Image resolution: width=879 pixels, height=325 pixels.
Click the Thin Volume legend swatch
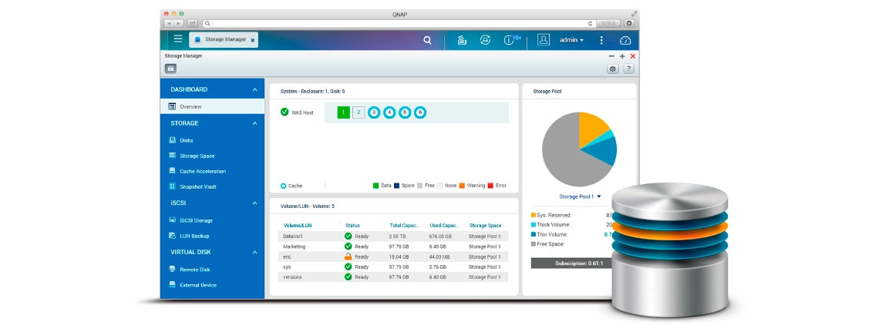click(533, 234)
